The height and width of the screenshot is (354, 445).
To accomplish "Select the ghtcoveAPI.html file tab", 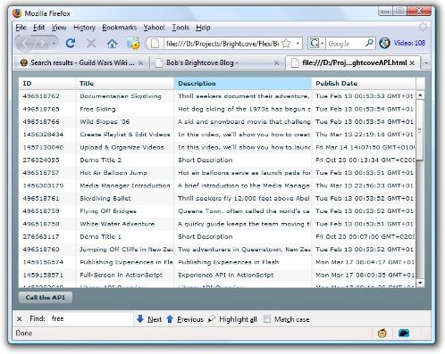I will (353, 62).
